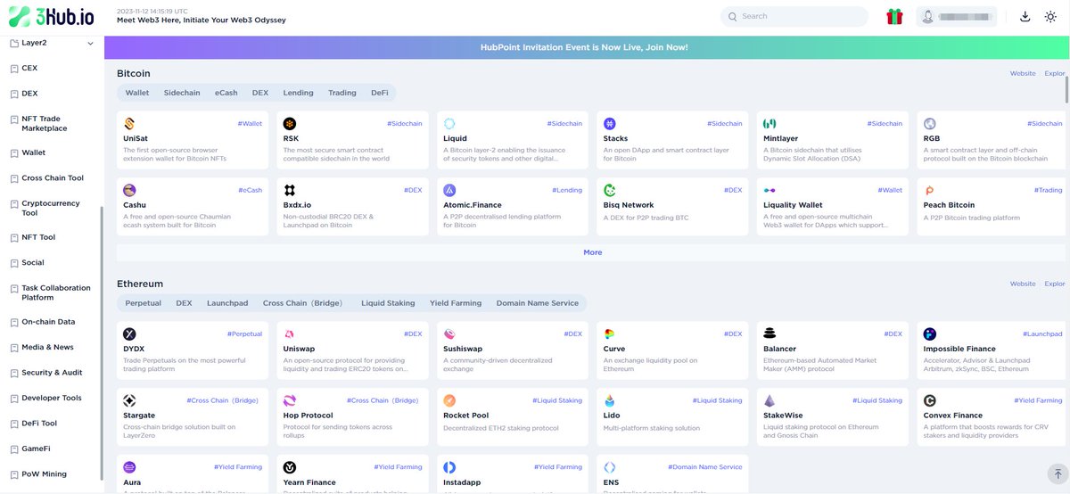The width and height of the screenshot is (1070, 494).
Task: Click the Balancer logo icon
Action: (770, 334)
